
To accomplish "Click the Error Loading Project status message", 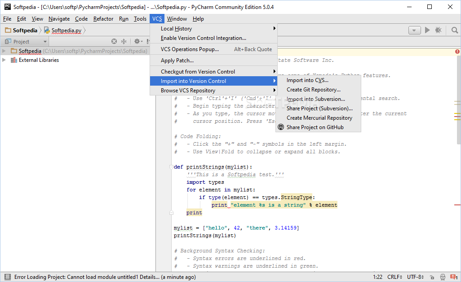I will point(105,277).
